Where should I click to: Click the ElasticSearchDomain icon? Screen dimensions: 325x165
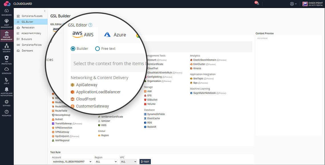point(191,60)
